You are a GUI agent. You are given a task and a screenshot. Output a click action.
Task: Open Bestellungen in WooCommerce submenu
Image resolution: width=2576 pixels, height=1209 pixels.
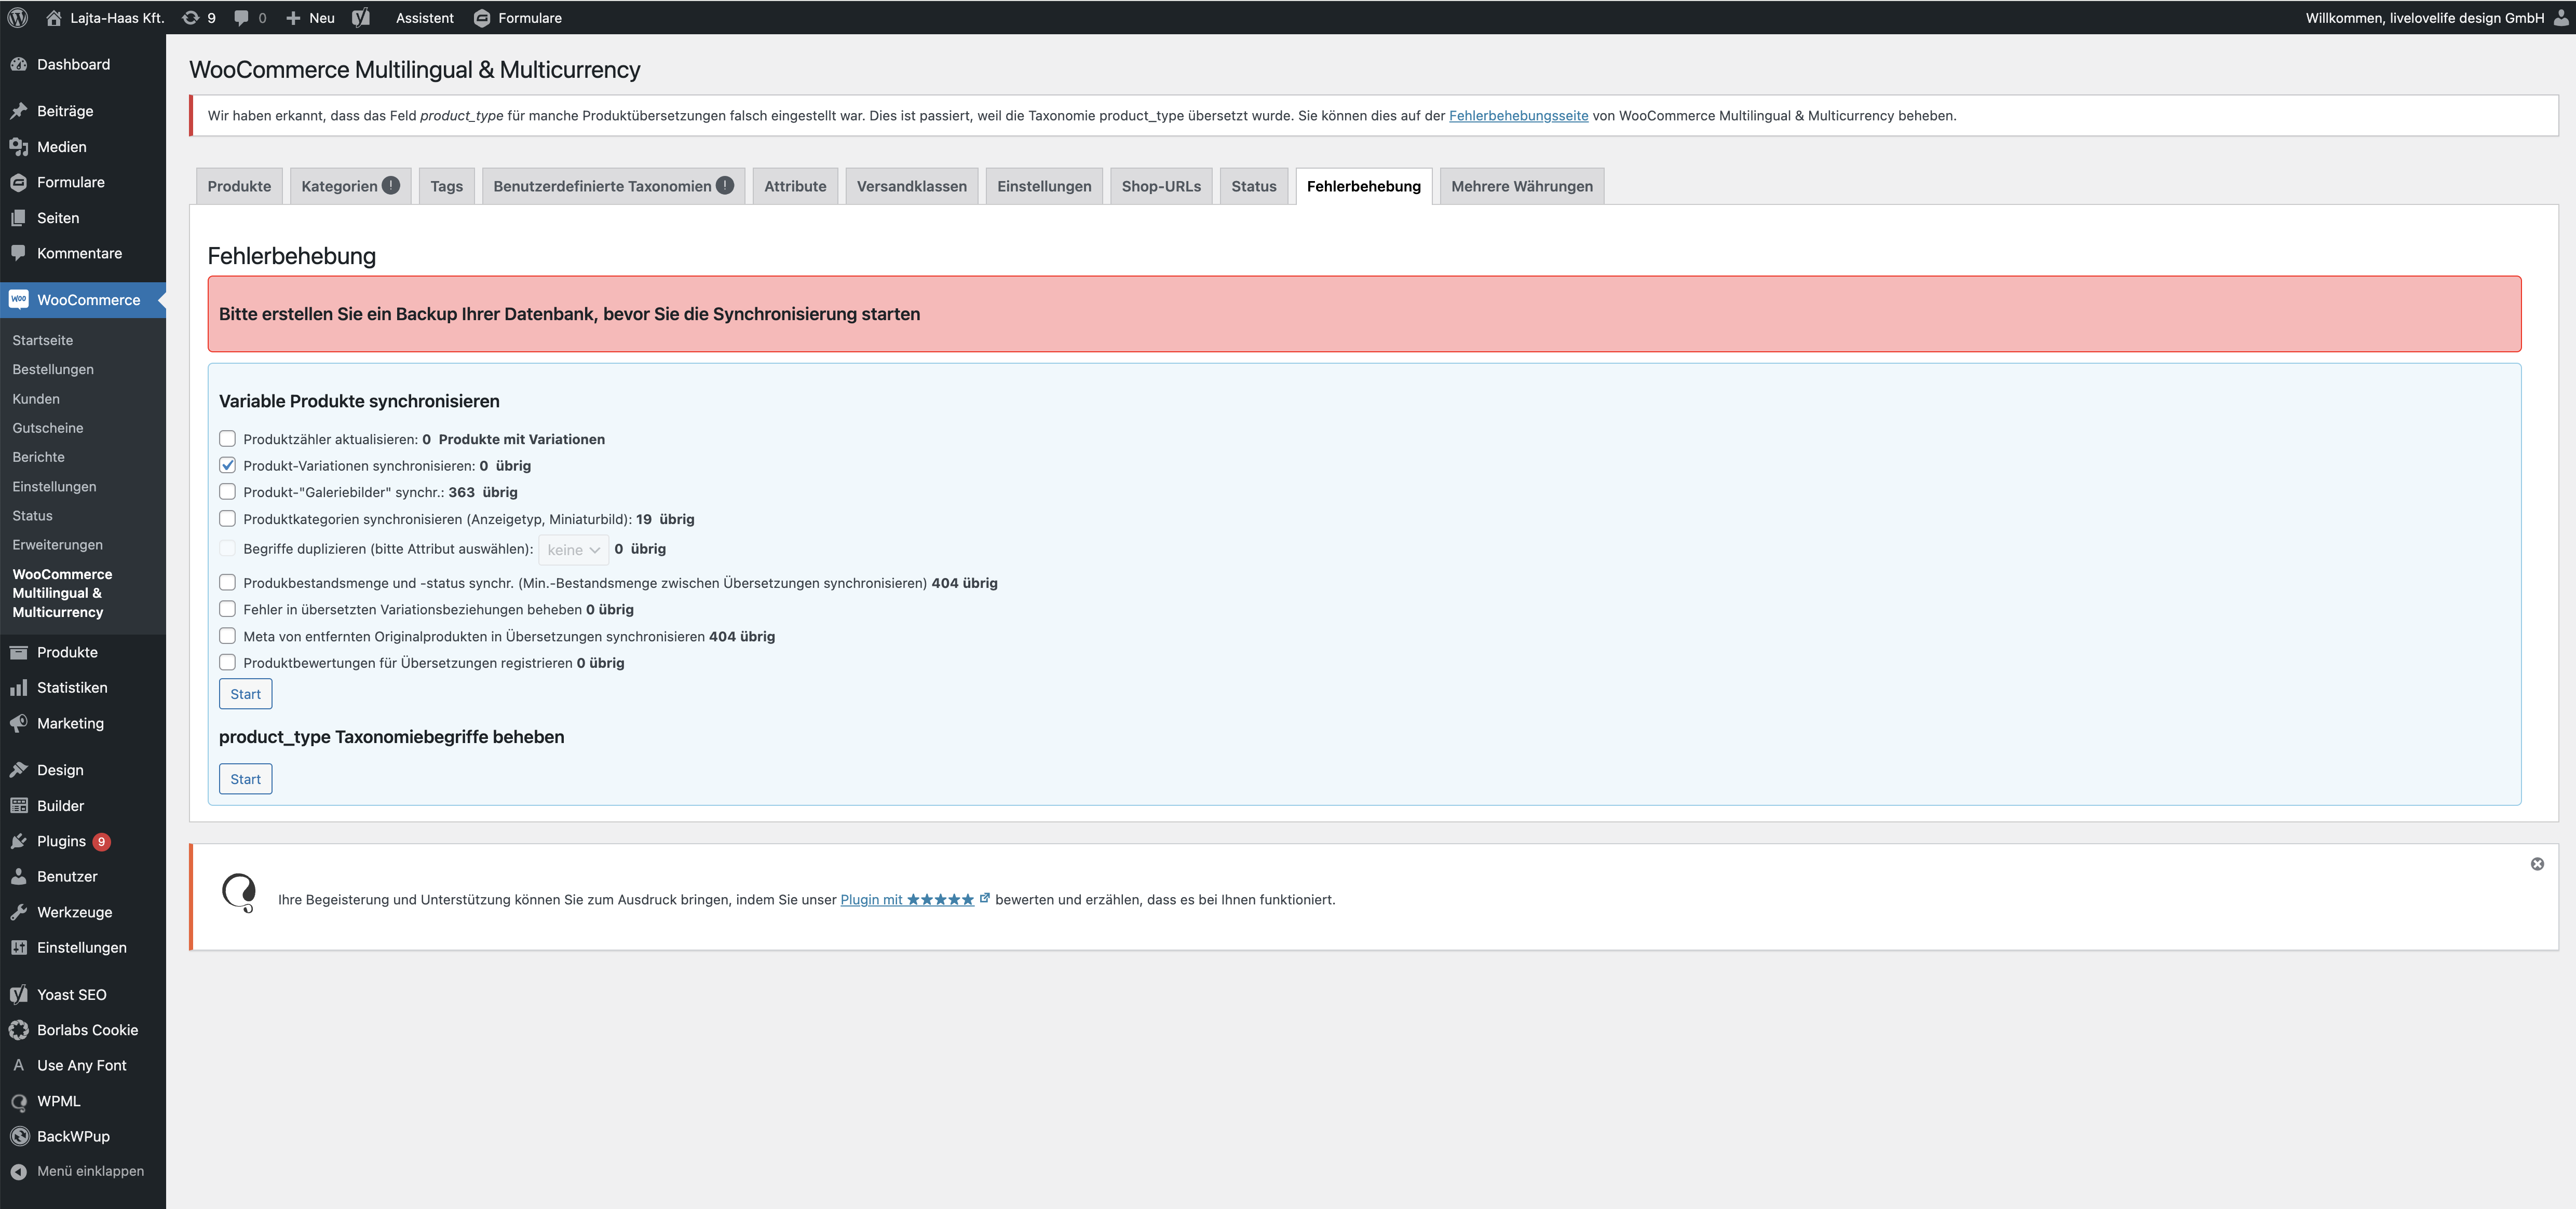53,369
